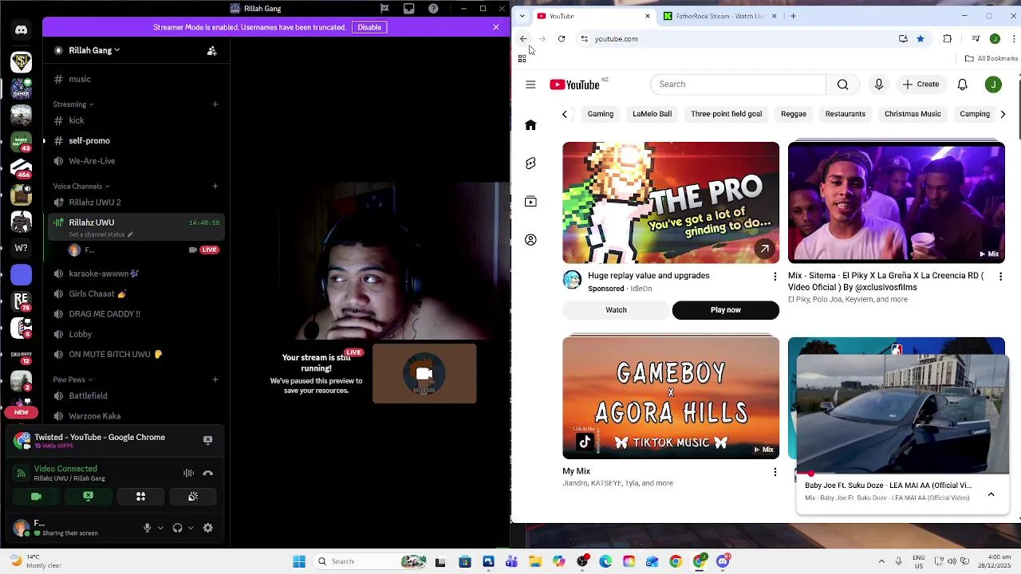
Task: Collapse the Voice Channels category
Action: click(81, 187)
